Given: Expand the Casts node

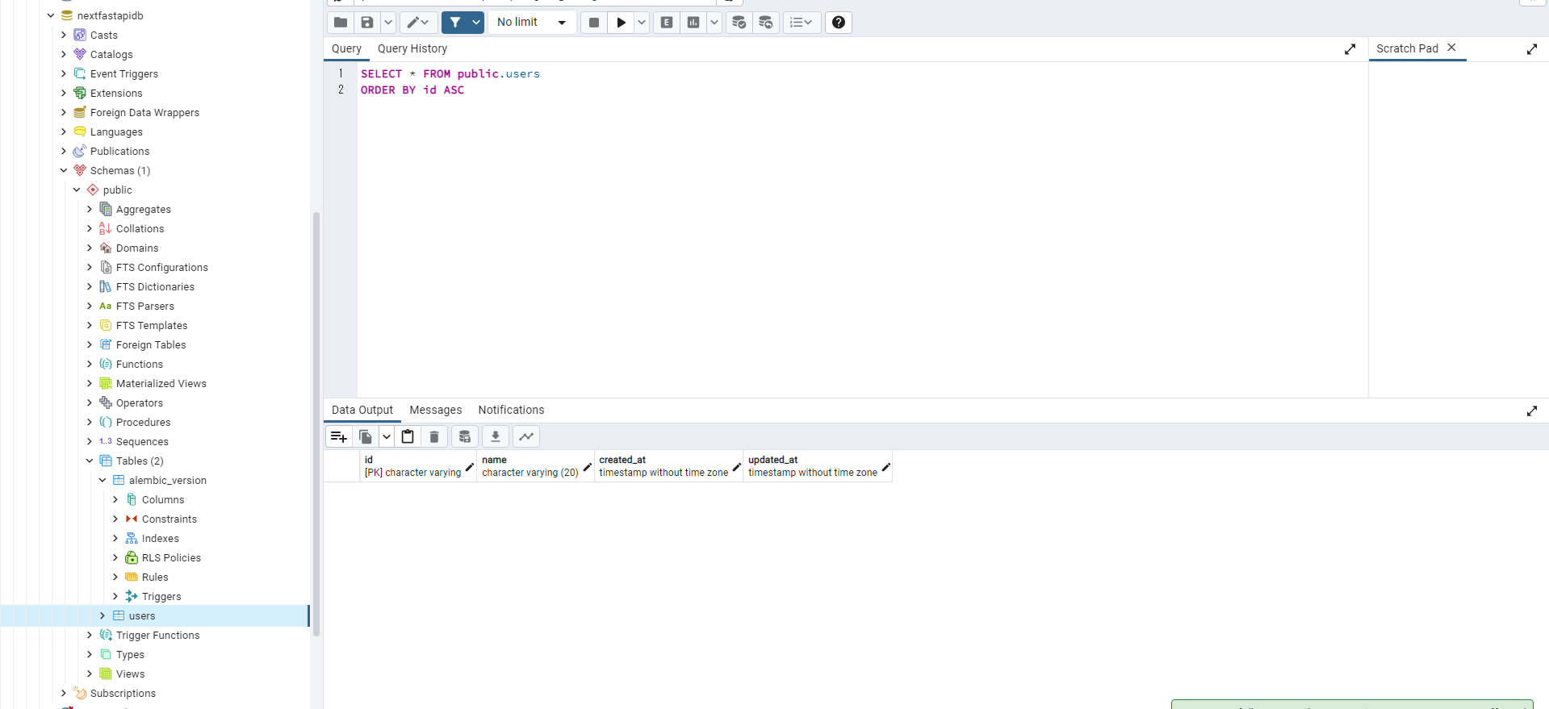Looking at the screenshot, I should [64, 35].
